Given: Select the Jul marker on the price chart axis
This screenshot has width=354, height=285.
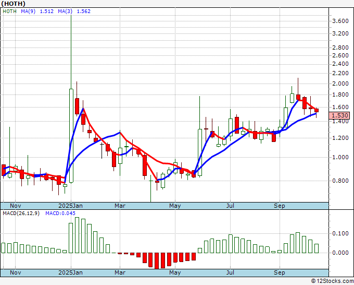Looking at the screenshot, I should click(230, 206).
